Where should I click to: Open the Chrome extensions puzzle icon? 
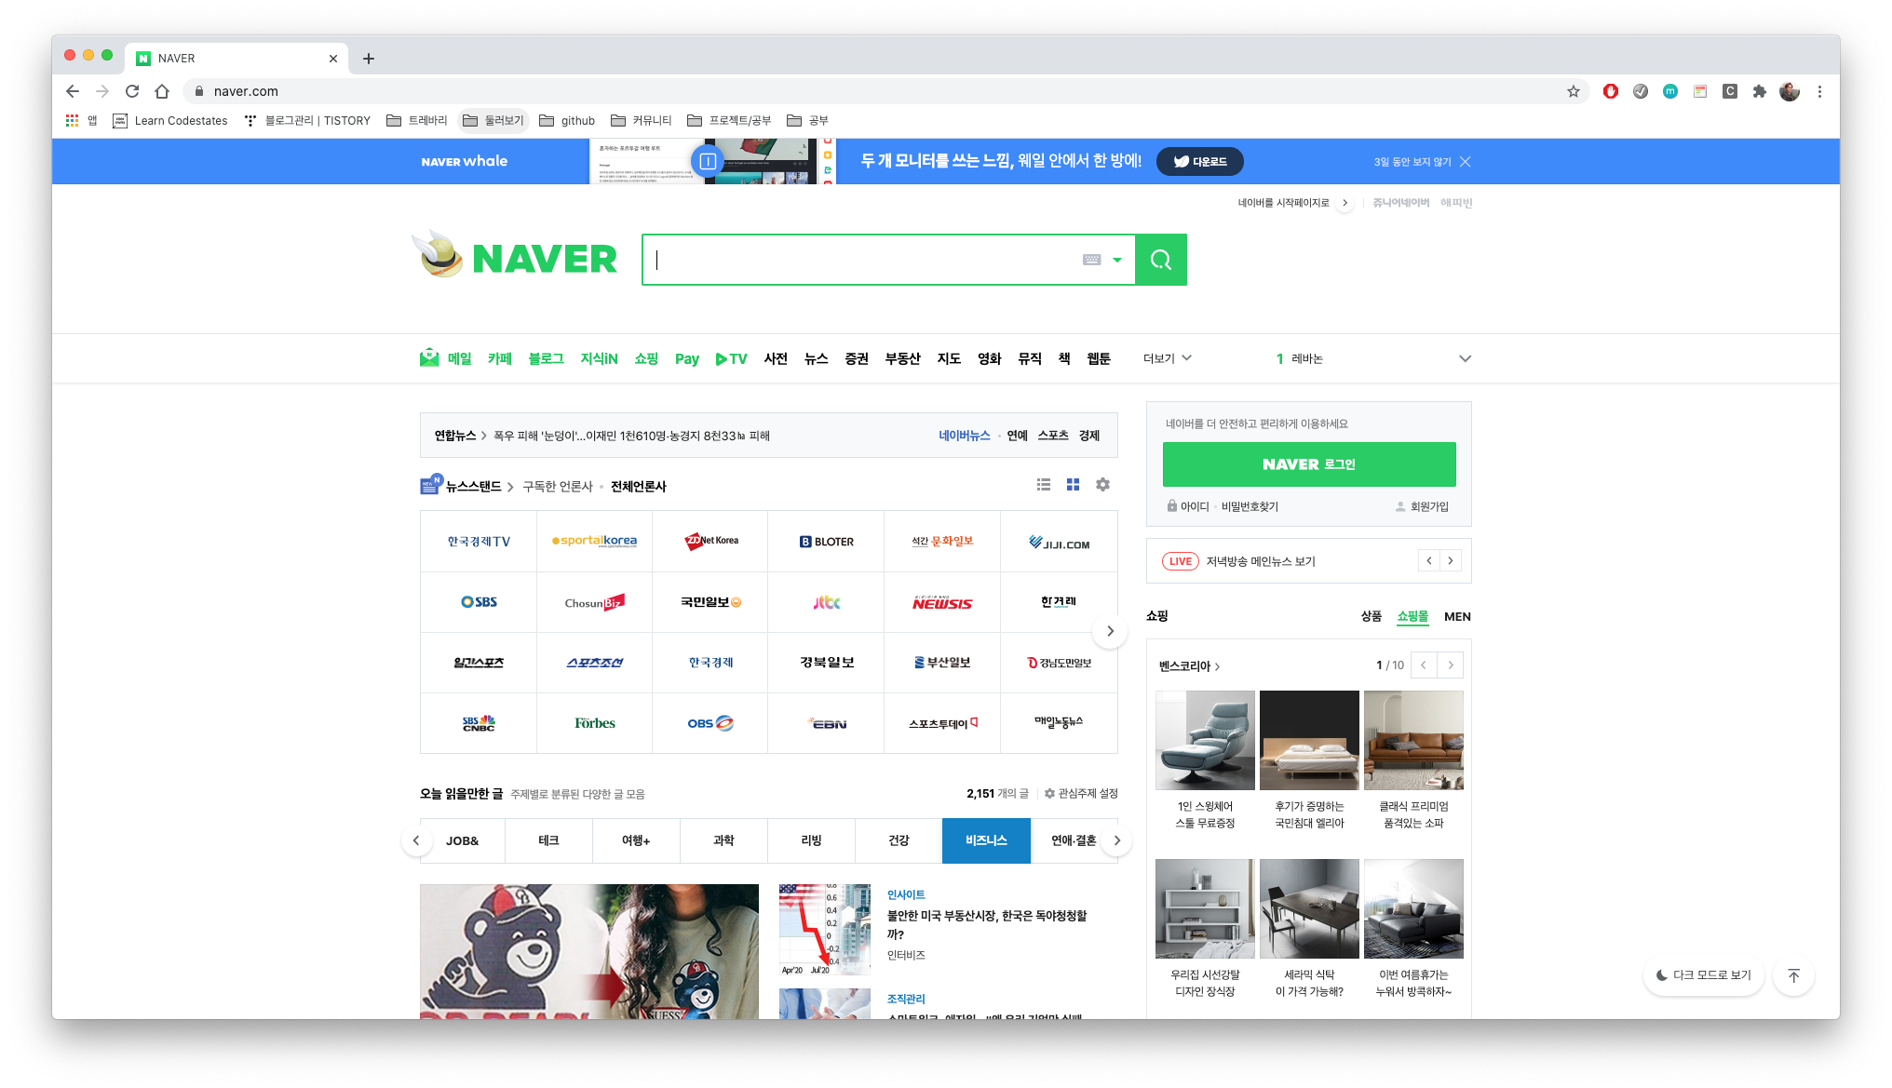coord(1759,91)
